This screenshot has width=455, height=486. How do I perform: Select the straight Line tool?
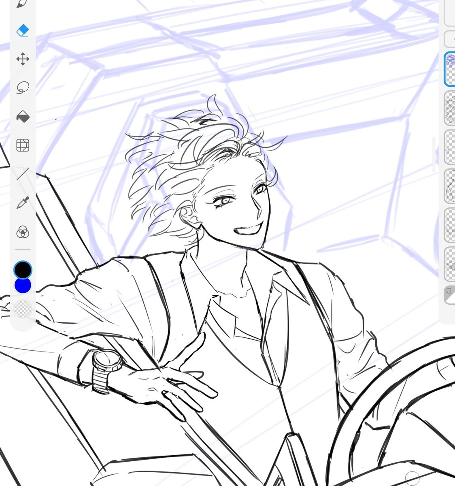pyautogui.click(x=23, y=174)
